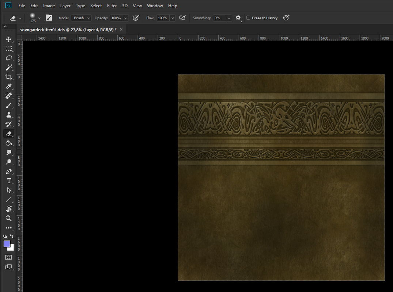This screenshot has height=292, width=393.
Task: Open the Edit Toolbar three-dots menu
Action: 8,228
